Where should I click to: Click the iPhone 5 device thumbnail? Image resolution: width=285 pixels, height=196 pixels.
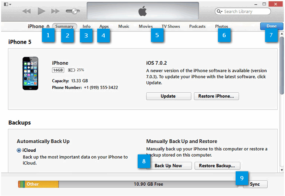30,73
